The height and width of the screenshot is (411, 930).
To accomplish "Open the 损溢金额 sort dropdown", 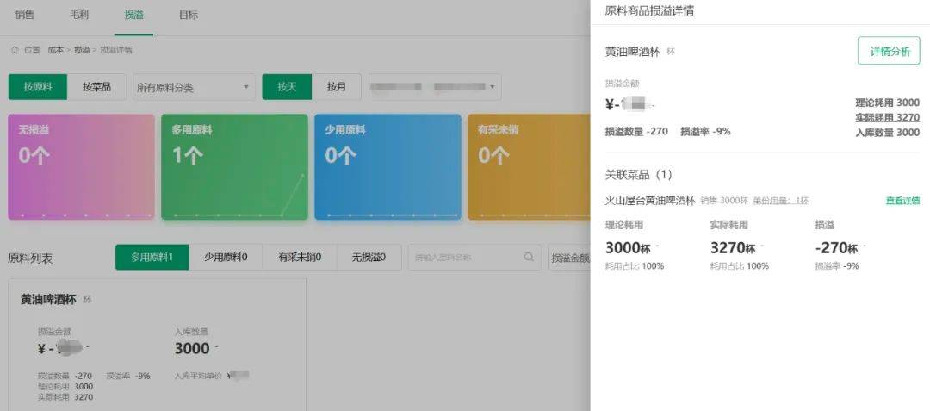I will tap(569, 257).
